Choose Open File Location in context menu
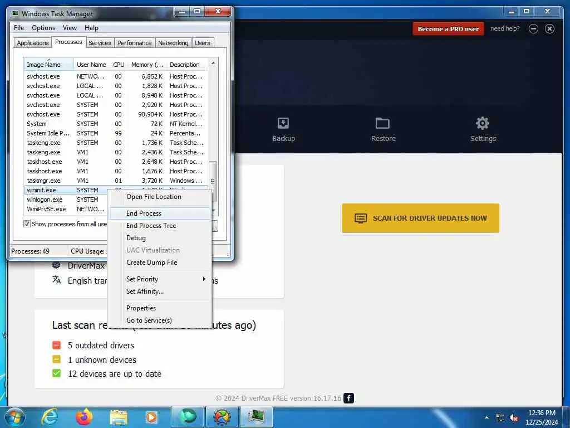 coord(160,197)
